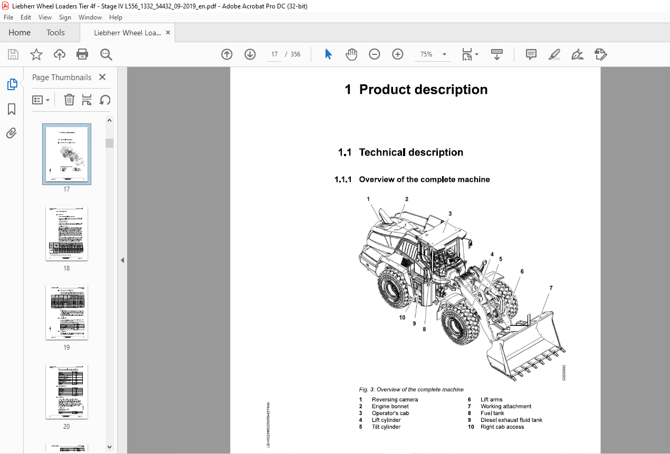670x454 pixels.
Task: Activate the Hand pan tool
Action: coord(351,54)
